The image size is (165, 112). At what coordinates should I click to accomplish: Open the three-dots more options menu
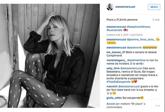pyautogui.click(x=158, y=106)
